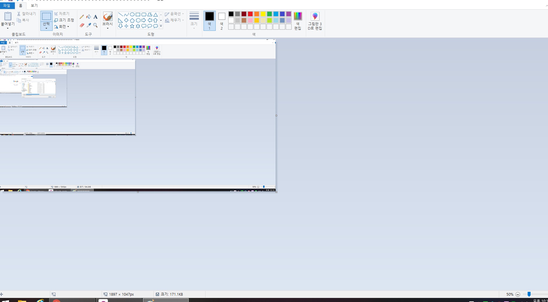Switch to the 홈 tab
548x302 pixels.
coord(21,6)
